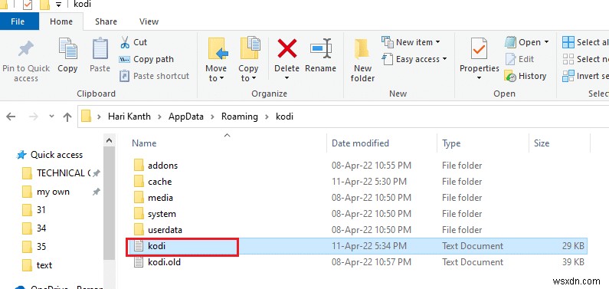Screen dimensions: 609x289
Task: Switch to the View tab
Action: (149, 21)
